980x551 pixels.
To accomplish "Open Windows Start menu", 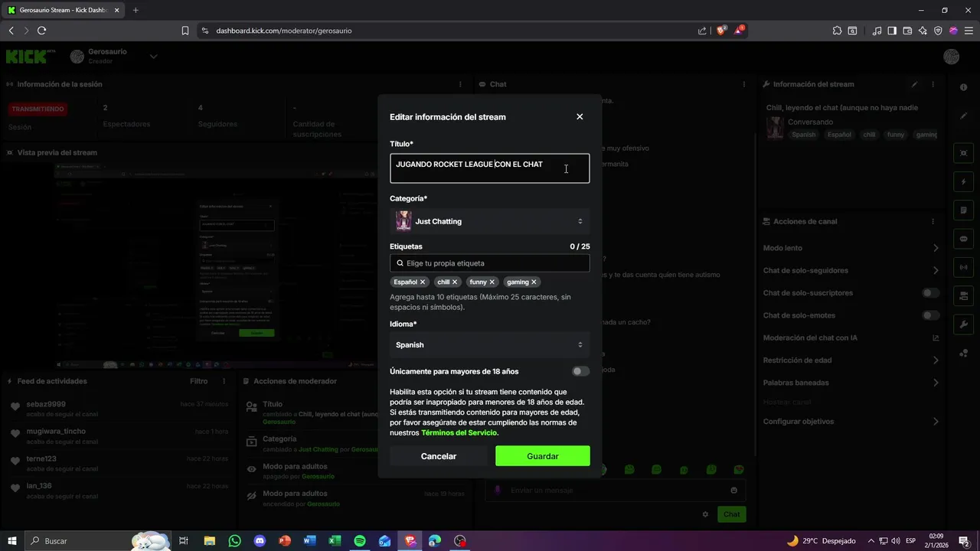I will coord(12,541).
